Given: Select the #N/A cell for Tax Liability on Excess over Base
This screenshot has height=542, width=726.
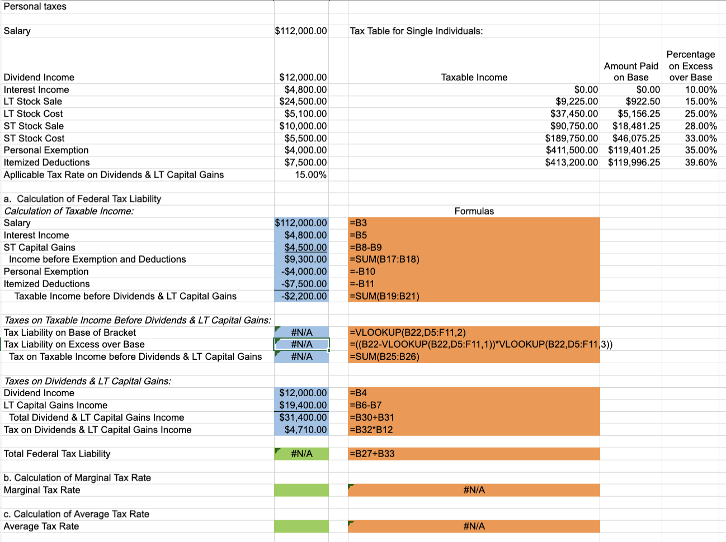Looking at the screenshot, I should pos(301,344).
